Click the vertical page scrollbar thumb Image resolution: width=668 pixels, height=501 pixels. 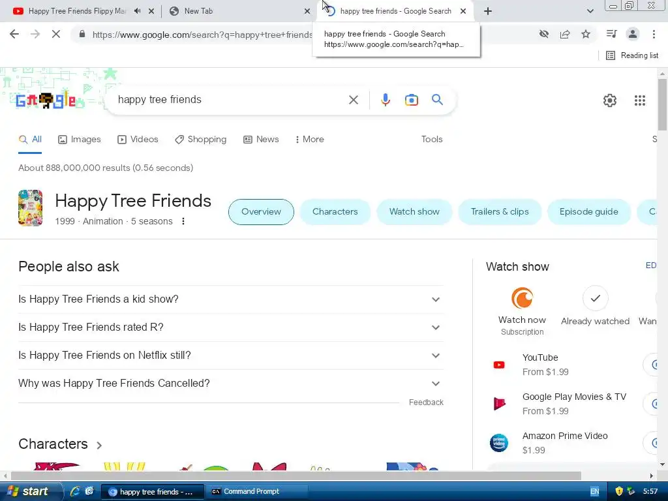tap(662, 104)
